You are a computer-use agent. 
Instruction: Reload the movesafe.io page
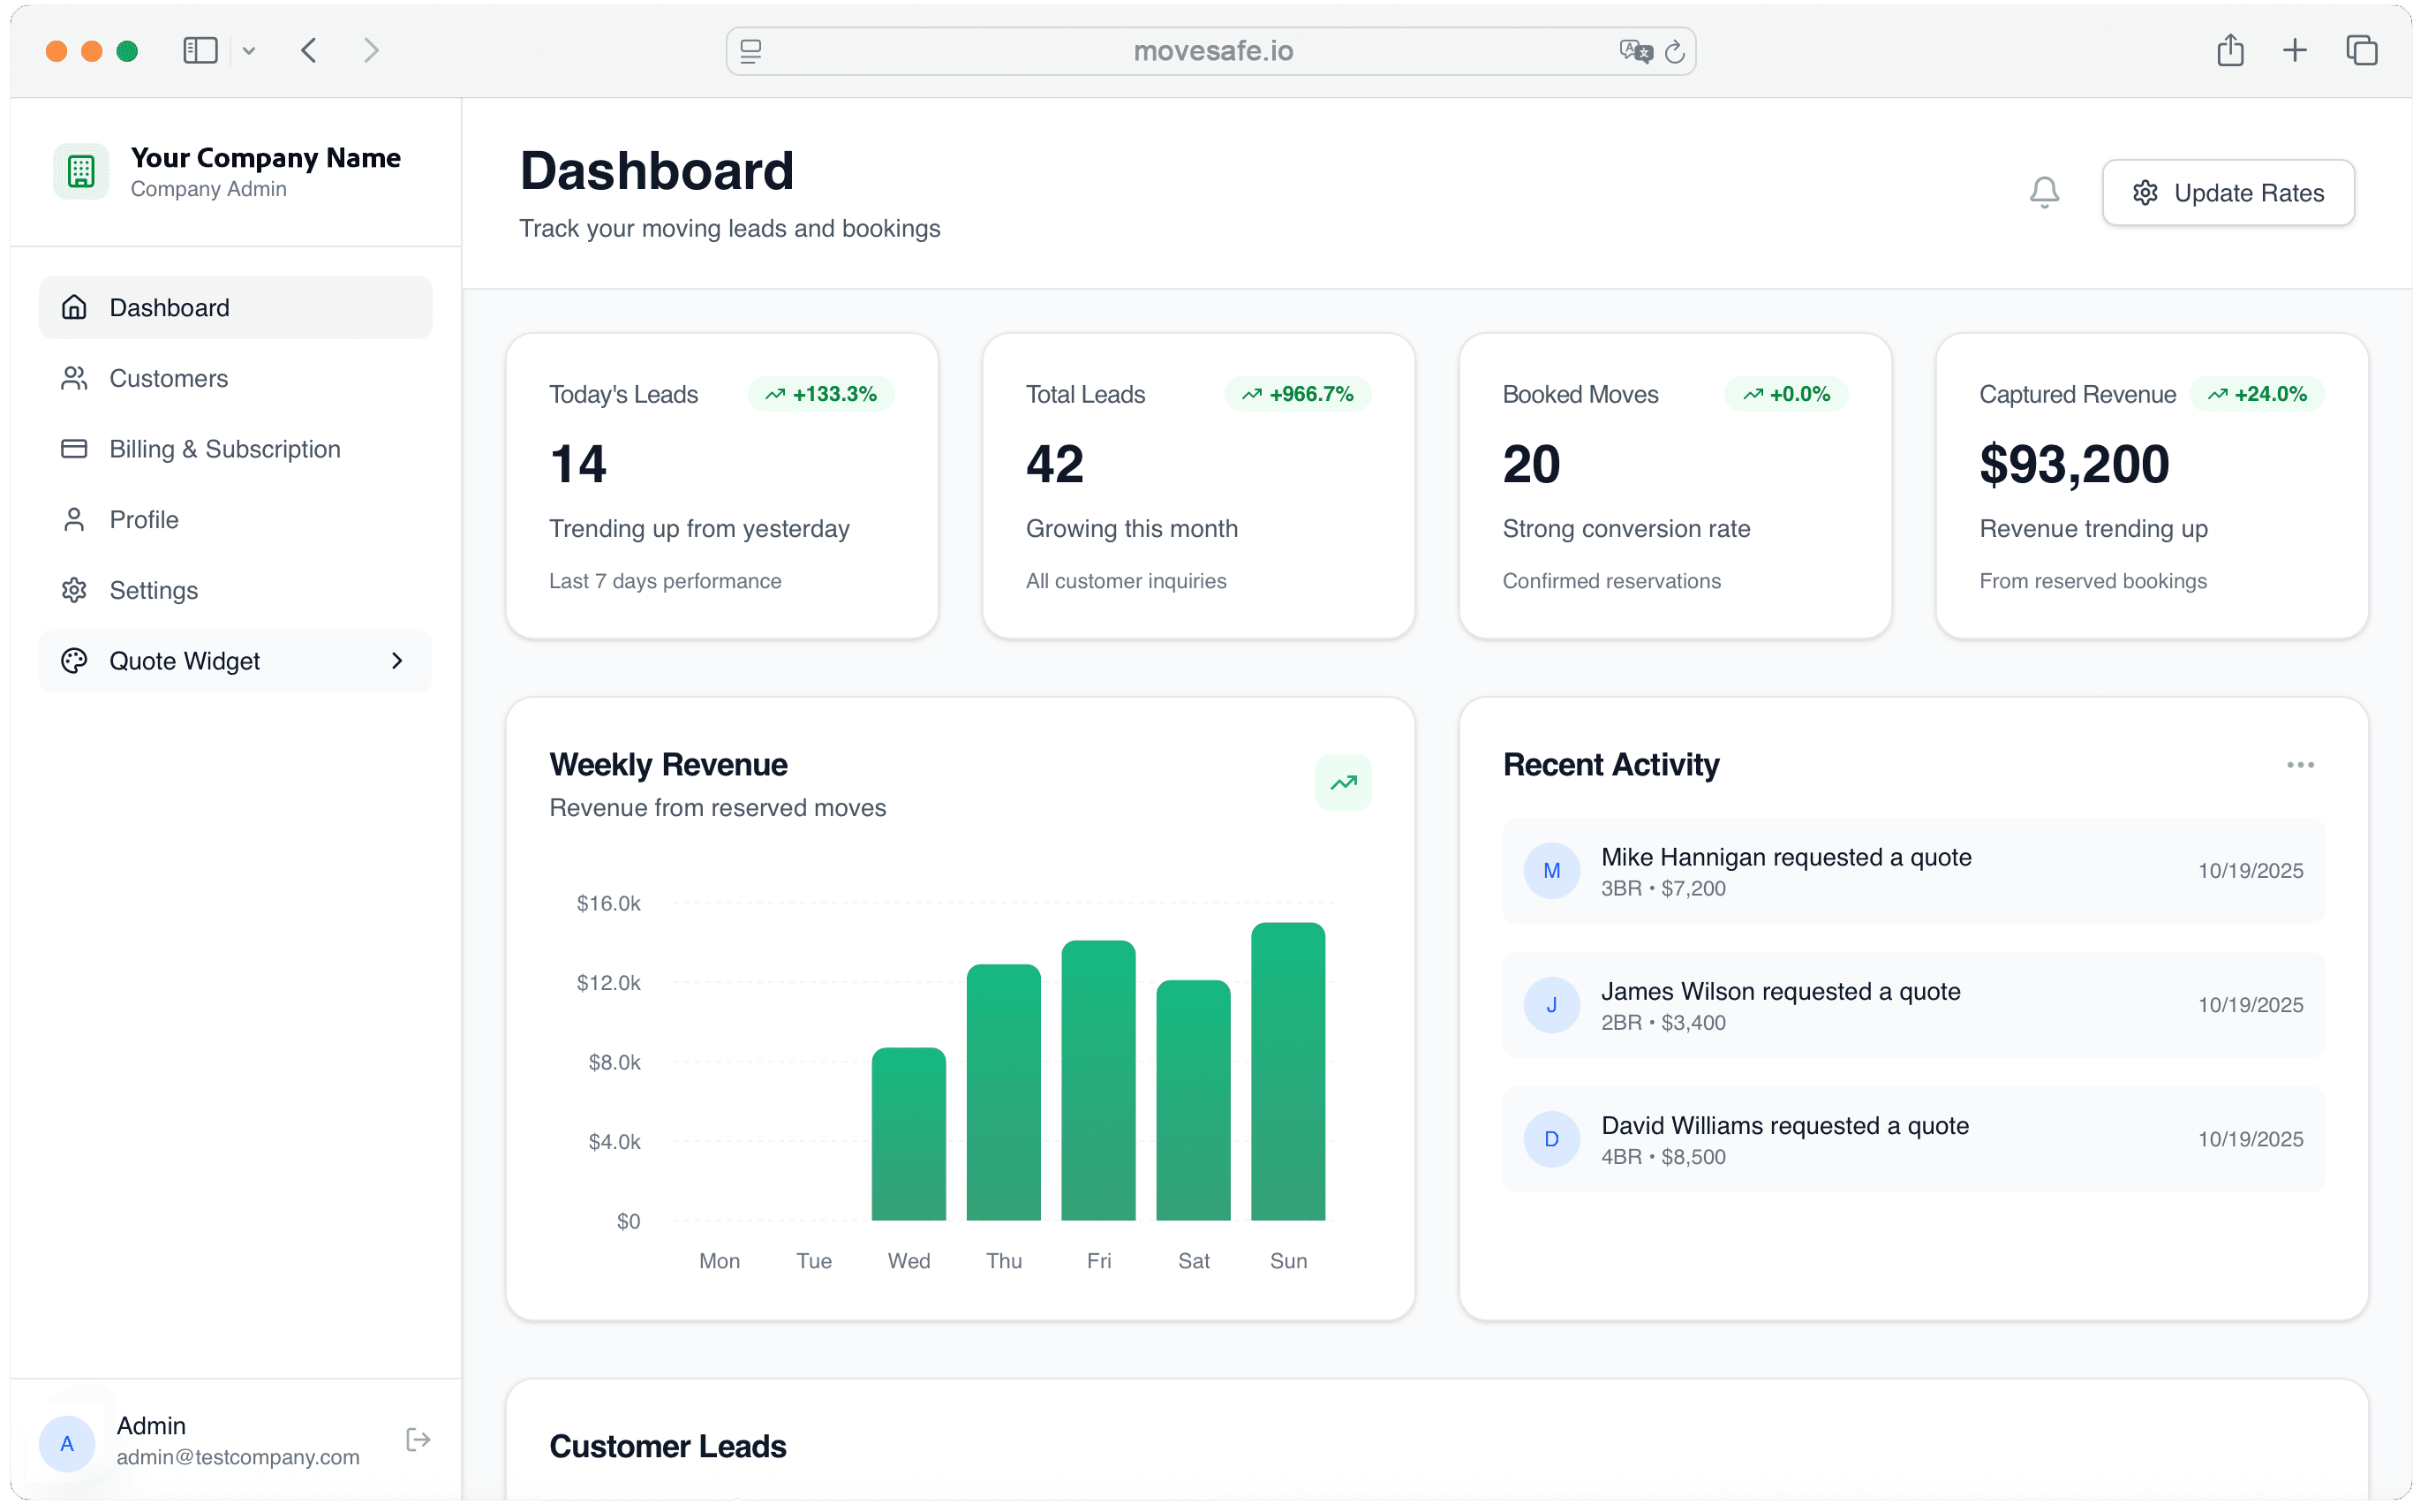[x=1674, y=51]
